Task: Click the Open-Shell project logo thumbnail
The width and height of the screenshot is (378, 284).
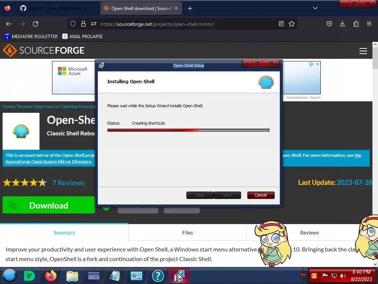Action: 21,131
